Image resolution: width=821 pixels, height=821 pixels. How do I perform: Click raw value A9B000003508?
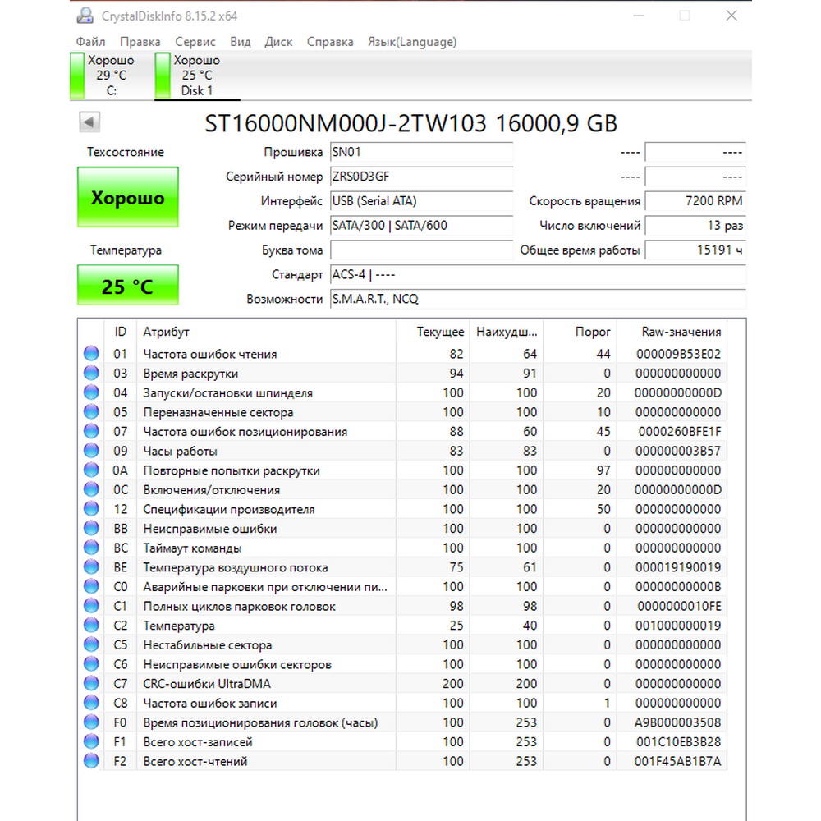[677, 722]
